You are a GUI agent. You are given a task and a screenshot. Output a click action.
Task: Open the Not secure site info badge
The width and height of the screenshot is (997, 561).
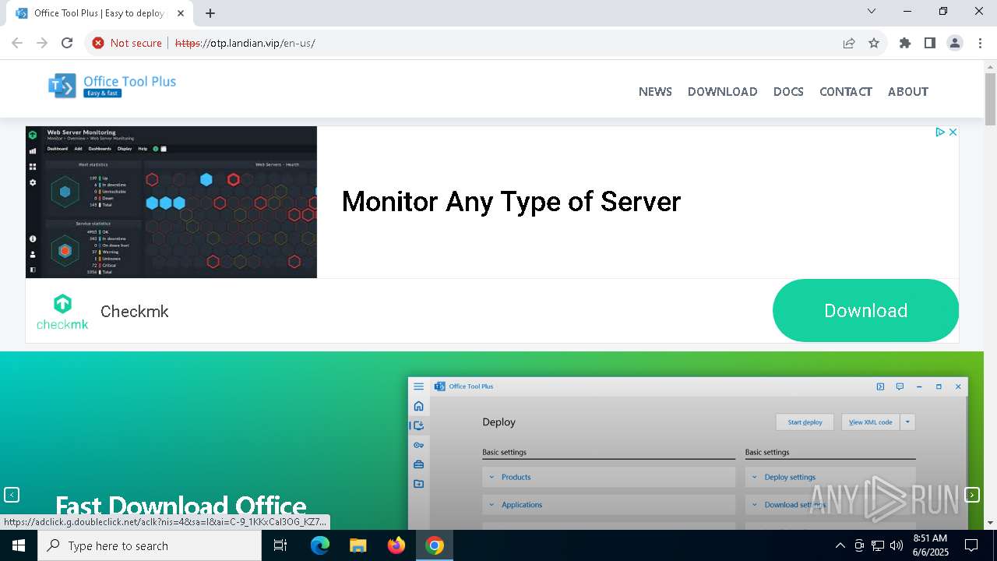(127, 43)
